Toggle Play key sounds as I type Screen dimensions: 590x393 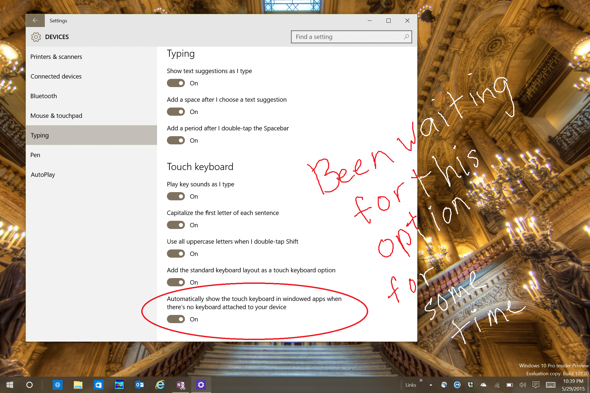pos(176,196)
